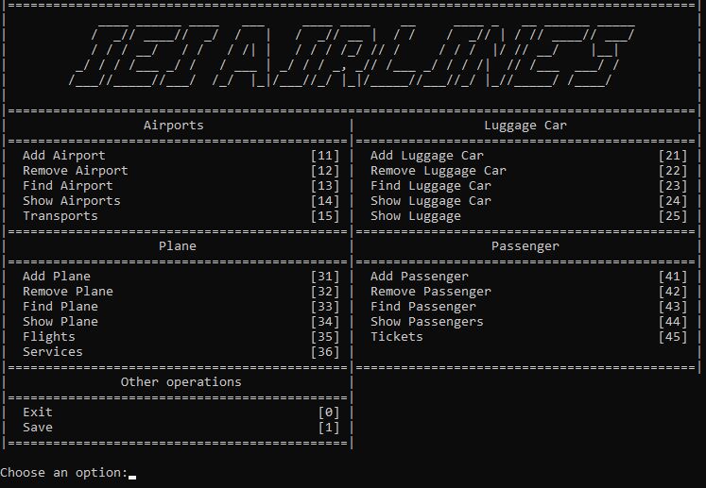Click the 'Tickets' entry
Screen dimensions: 706x488
pos(397,337)
